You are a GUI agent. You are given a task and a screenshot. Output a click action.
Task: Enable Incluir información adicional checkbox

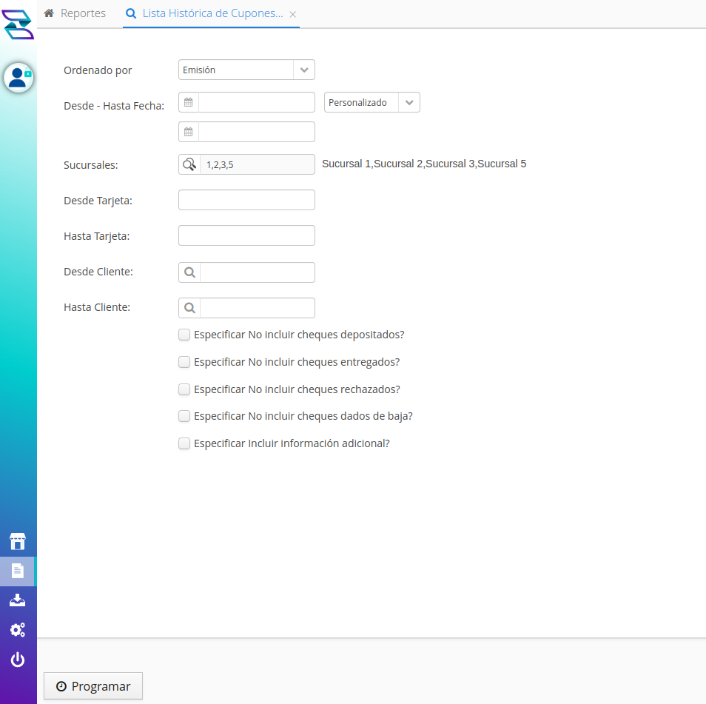(x=184, y=443)
